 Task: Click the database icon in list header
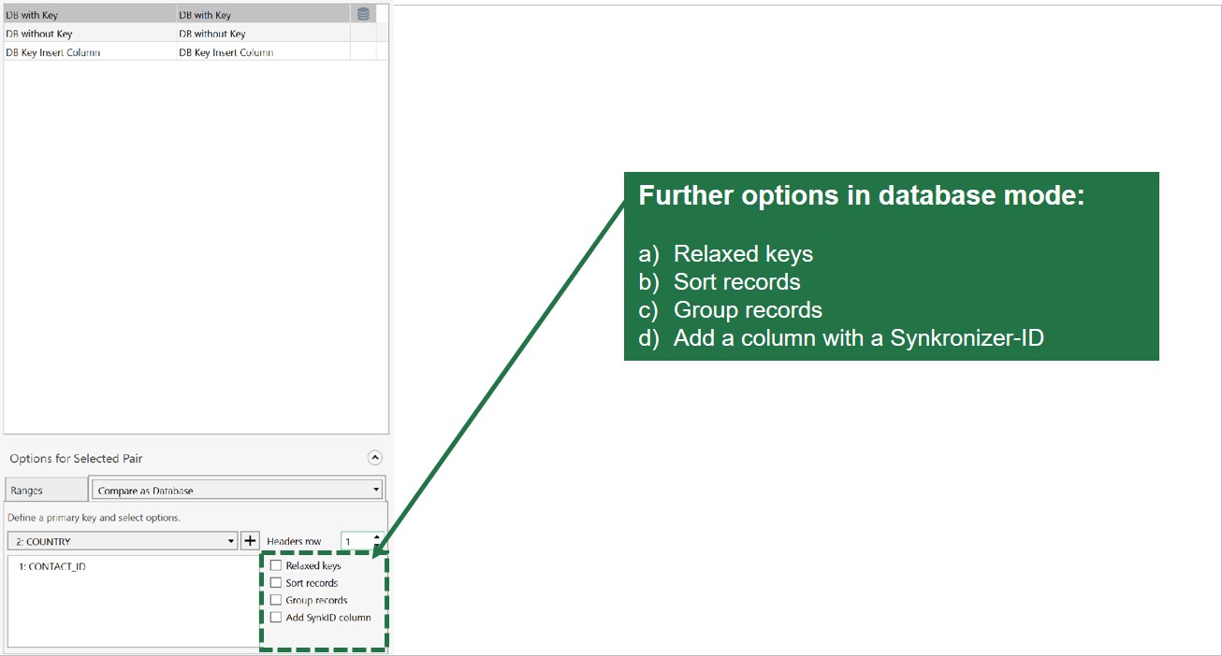(363, 14)
